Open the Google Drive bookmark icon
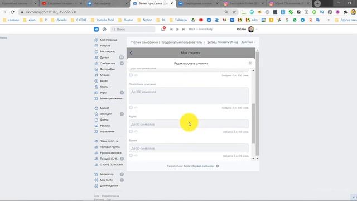This screenshot has height=201, width=357. coord(193,20)
